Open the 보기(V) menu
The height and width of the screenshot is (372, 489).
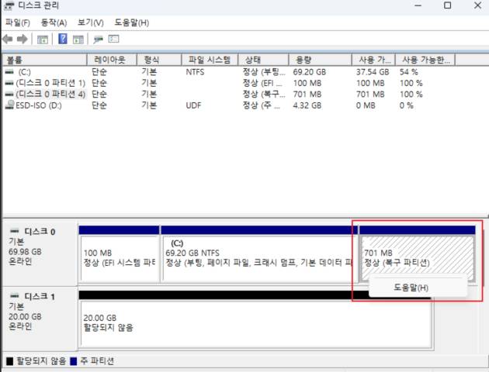(90, 22)
